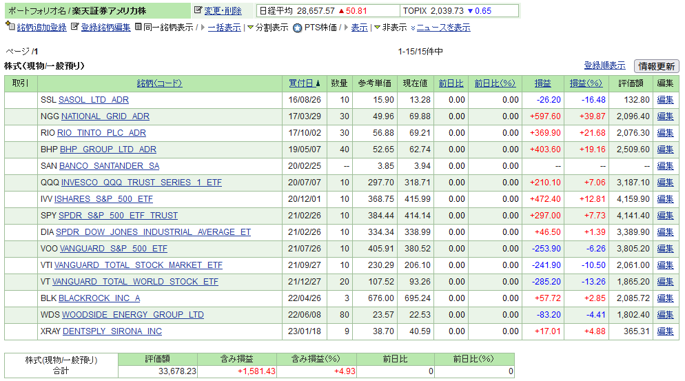Open NATIONAL_GRID_ADR stock link
Viewport: 685px width, 381px height.
[x=105, y=116]
